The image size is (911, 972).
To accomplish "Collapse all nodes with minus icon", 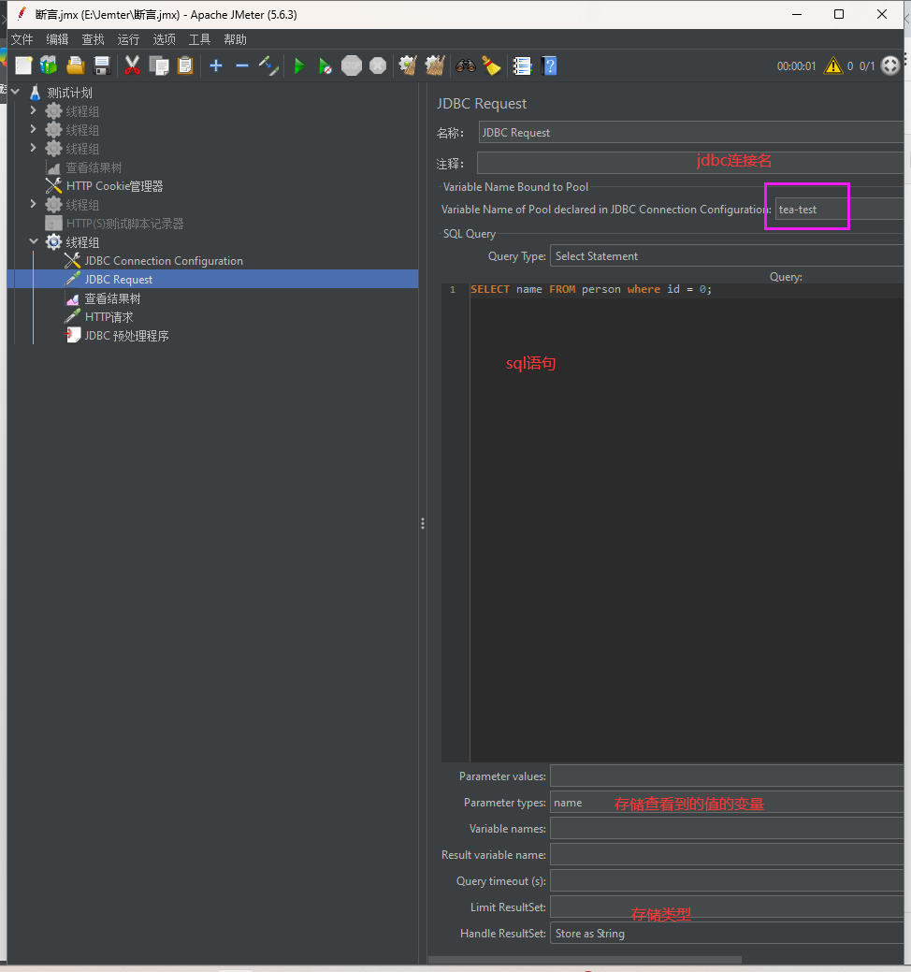I will pos(242,65).
